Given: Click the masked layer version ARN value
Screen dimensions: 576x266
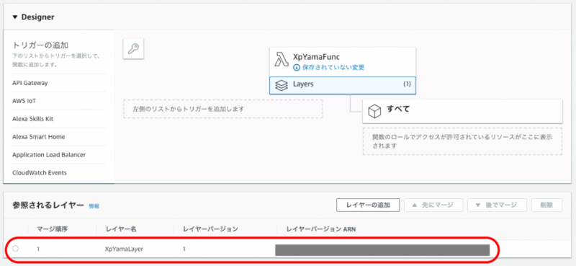Looking at the screenshot, I should (x=382, y=250).
